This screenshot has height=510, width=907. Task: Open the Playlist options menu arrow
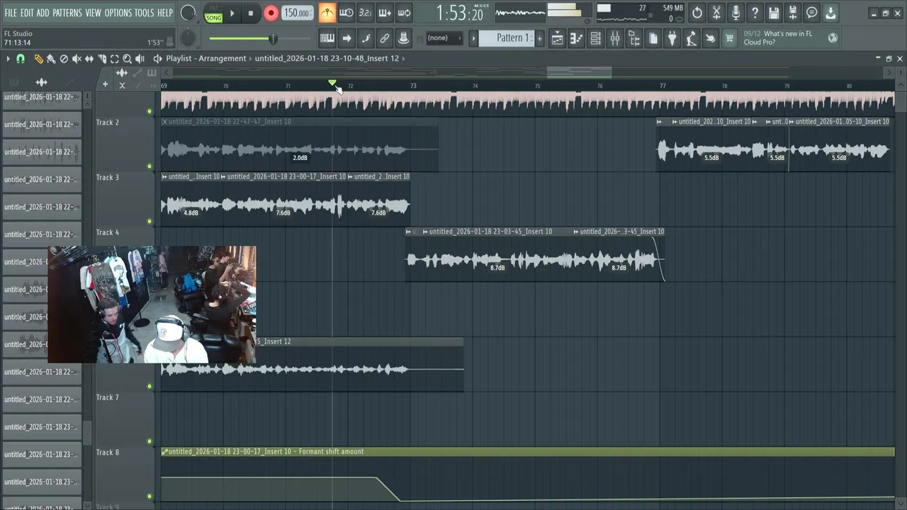point(8,59)
